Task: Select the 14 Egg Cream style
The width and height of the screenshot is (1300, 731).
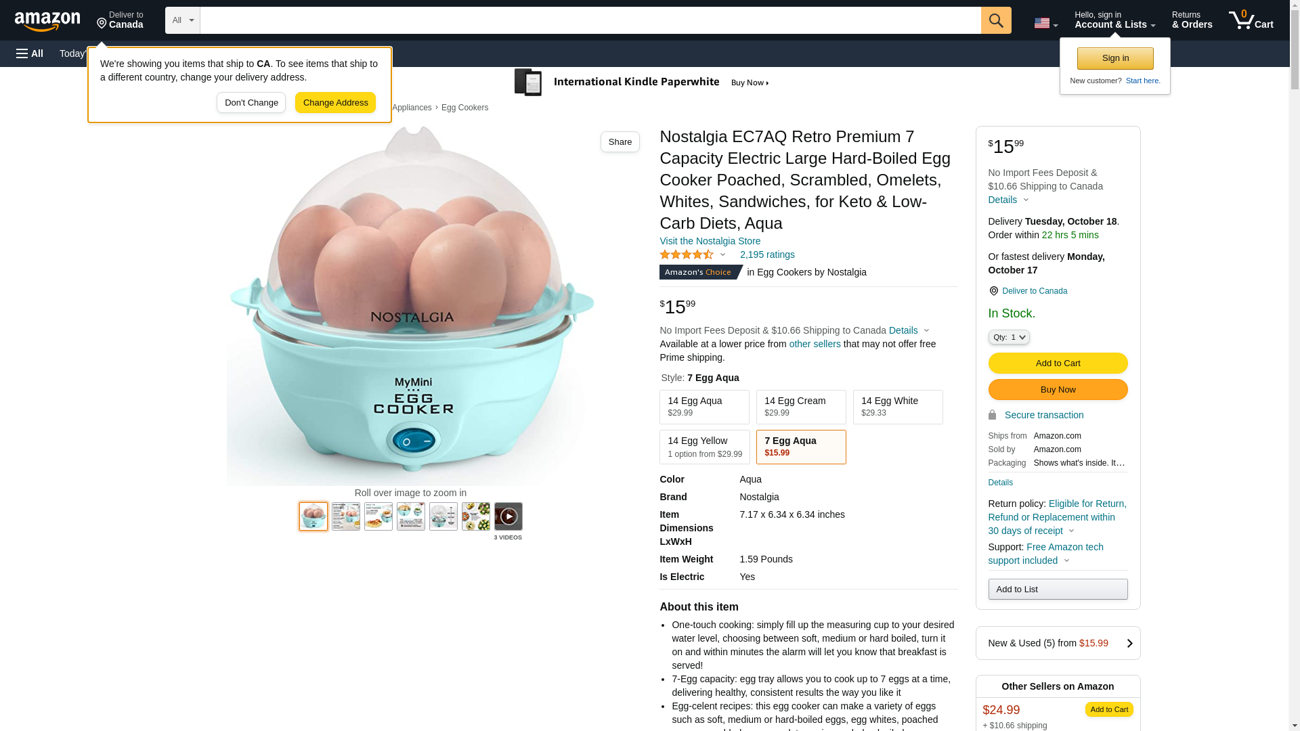Action: click(x=801, y=407)
